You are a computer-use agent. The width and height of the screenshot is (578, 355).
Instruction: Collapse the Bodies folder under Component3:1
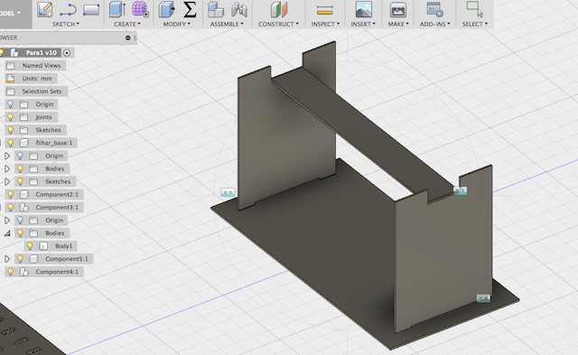tap(7, 233)
